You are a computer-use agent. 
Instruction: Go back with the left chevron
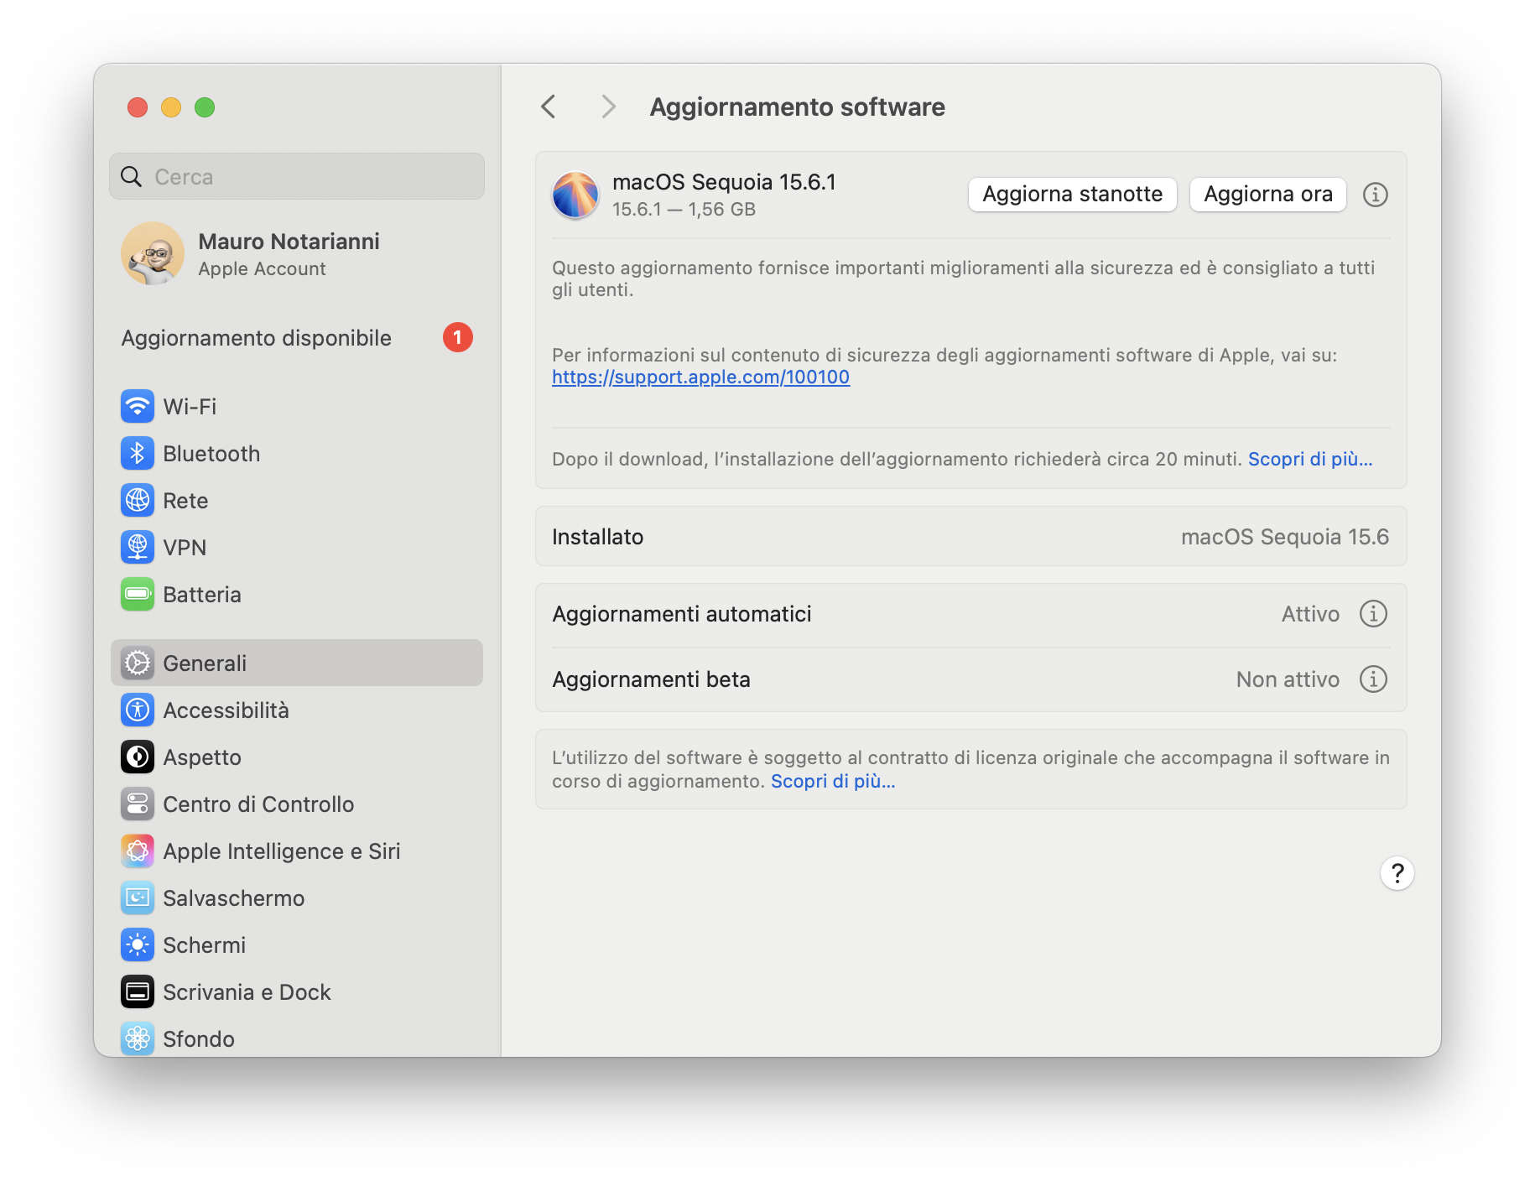click(x=549, y=107)
